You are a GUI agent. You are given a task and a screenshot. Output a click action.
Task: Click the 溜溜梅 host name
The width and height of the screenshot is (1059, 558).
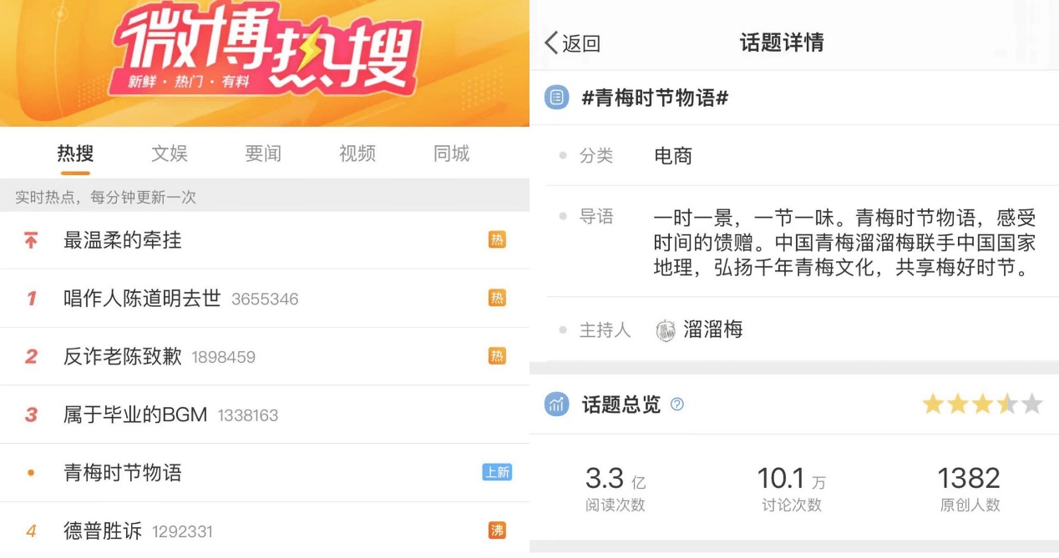point(713,329)
